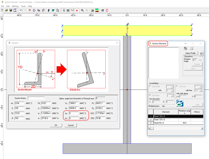Select the Join Node radio button

(150, 87)
